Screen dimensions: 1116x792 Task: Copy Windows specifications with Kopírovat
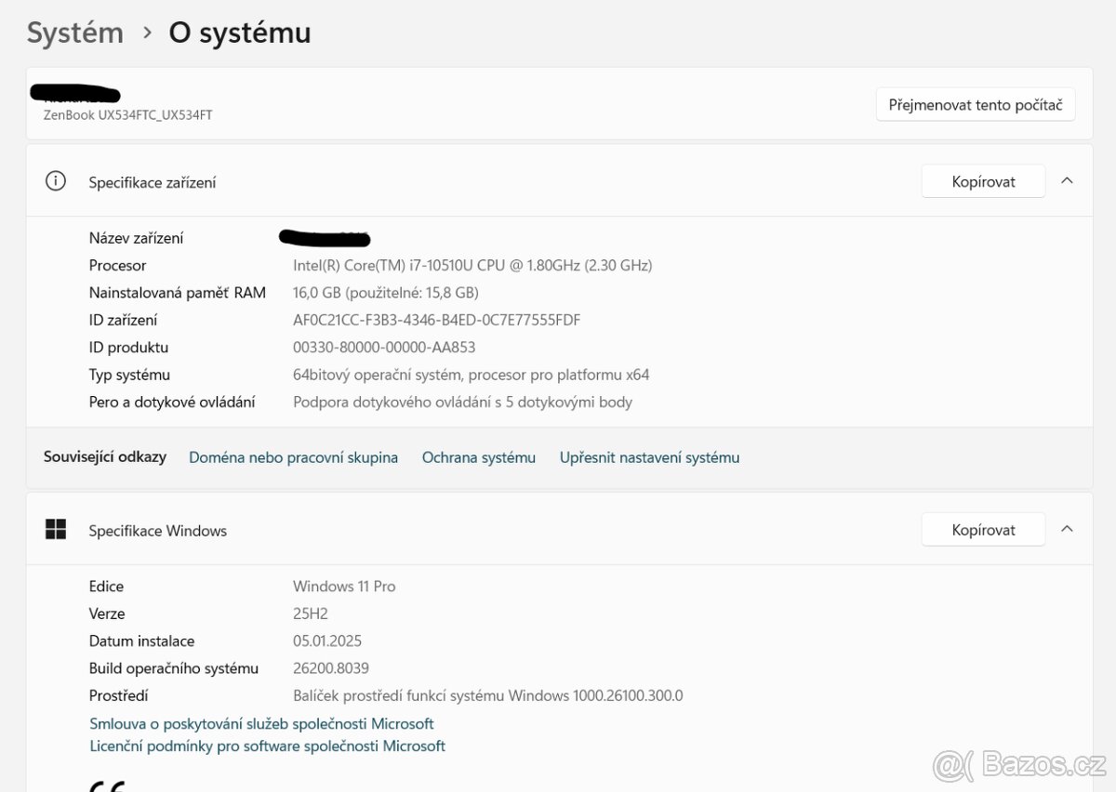[983, 529]
